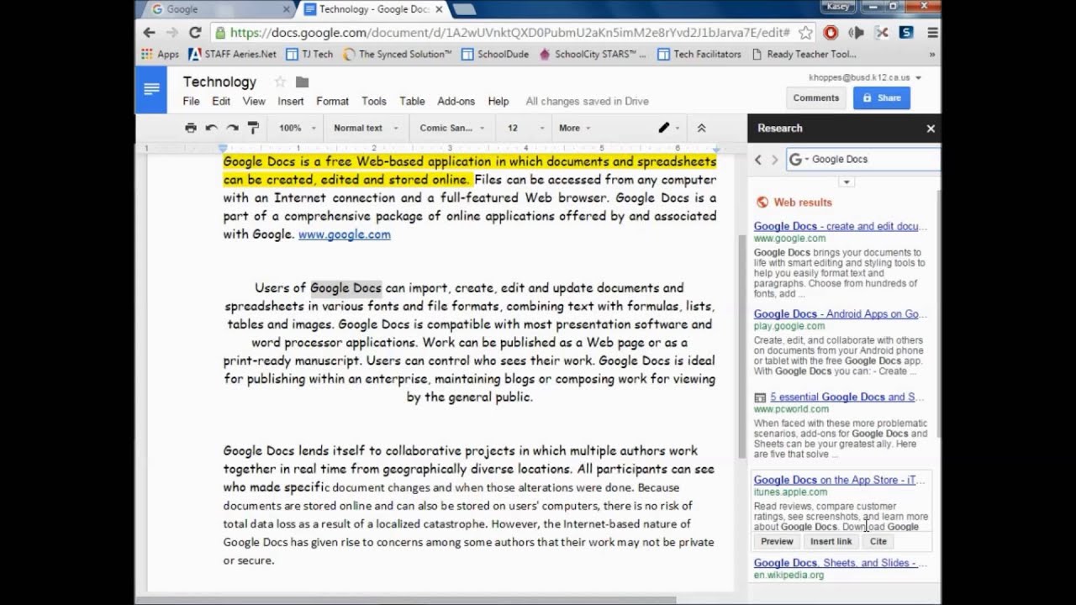
Task: Click Preview button under App Store result
Action: tap(777, 542)
